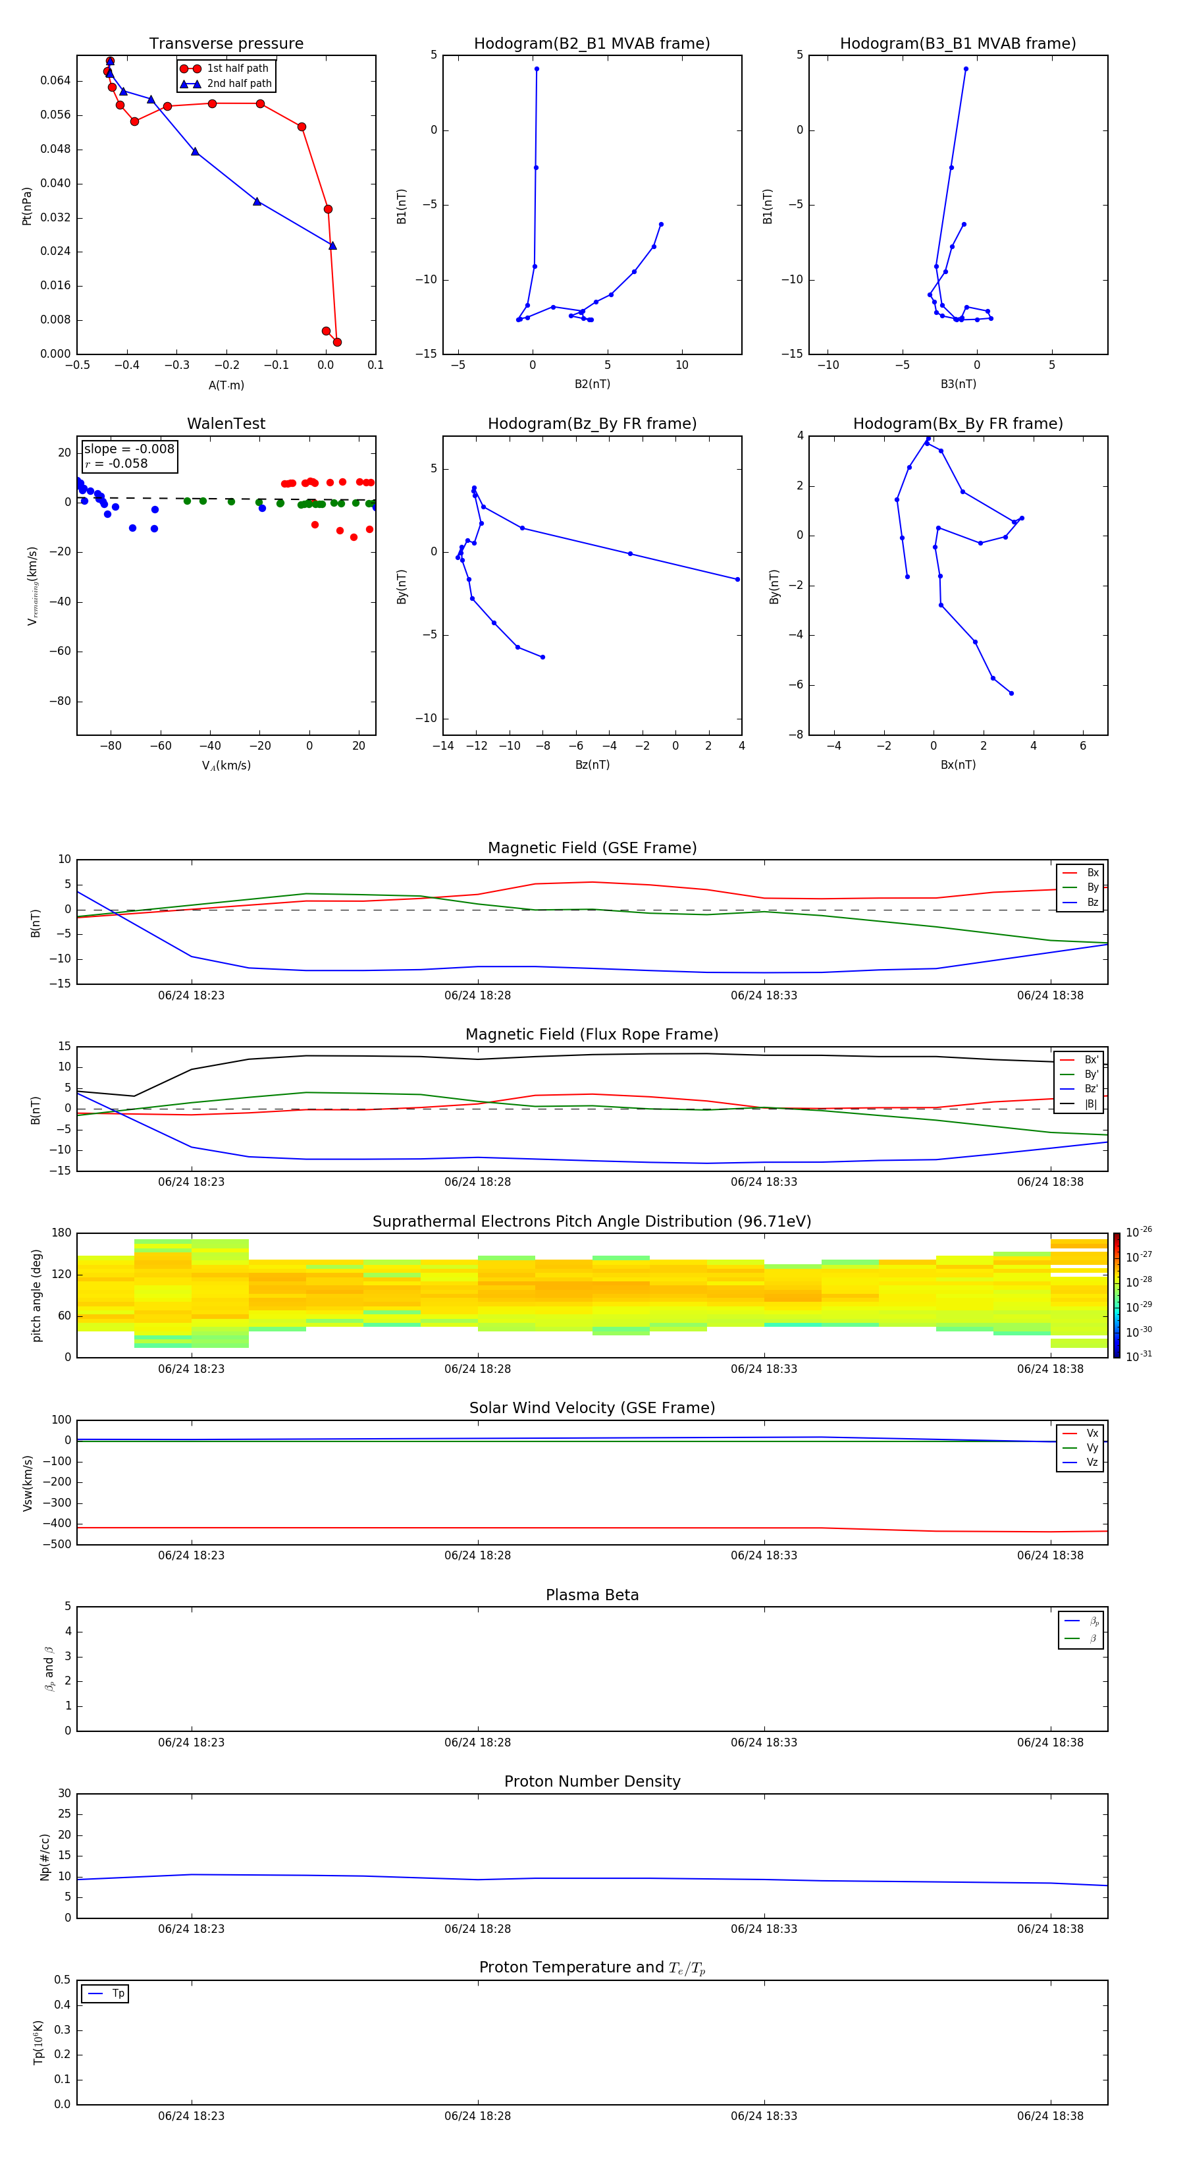
Task: Click the 'Bz(nT)' x-axis label in hodogram
Action: (x=592, y=766)
